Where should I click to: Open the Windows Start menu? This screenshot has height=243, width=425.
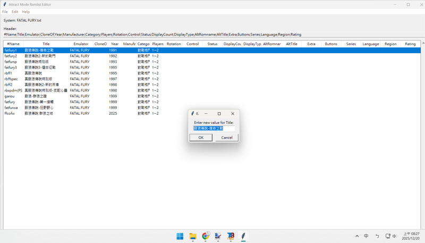point(180,236)
